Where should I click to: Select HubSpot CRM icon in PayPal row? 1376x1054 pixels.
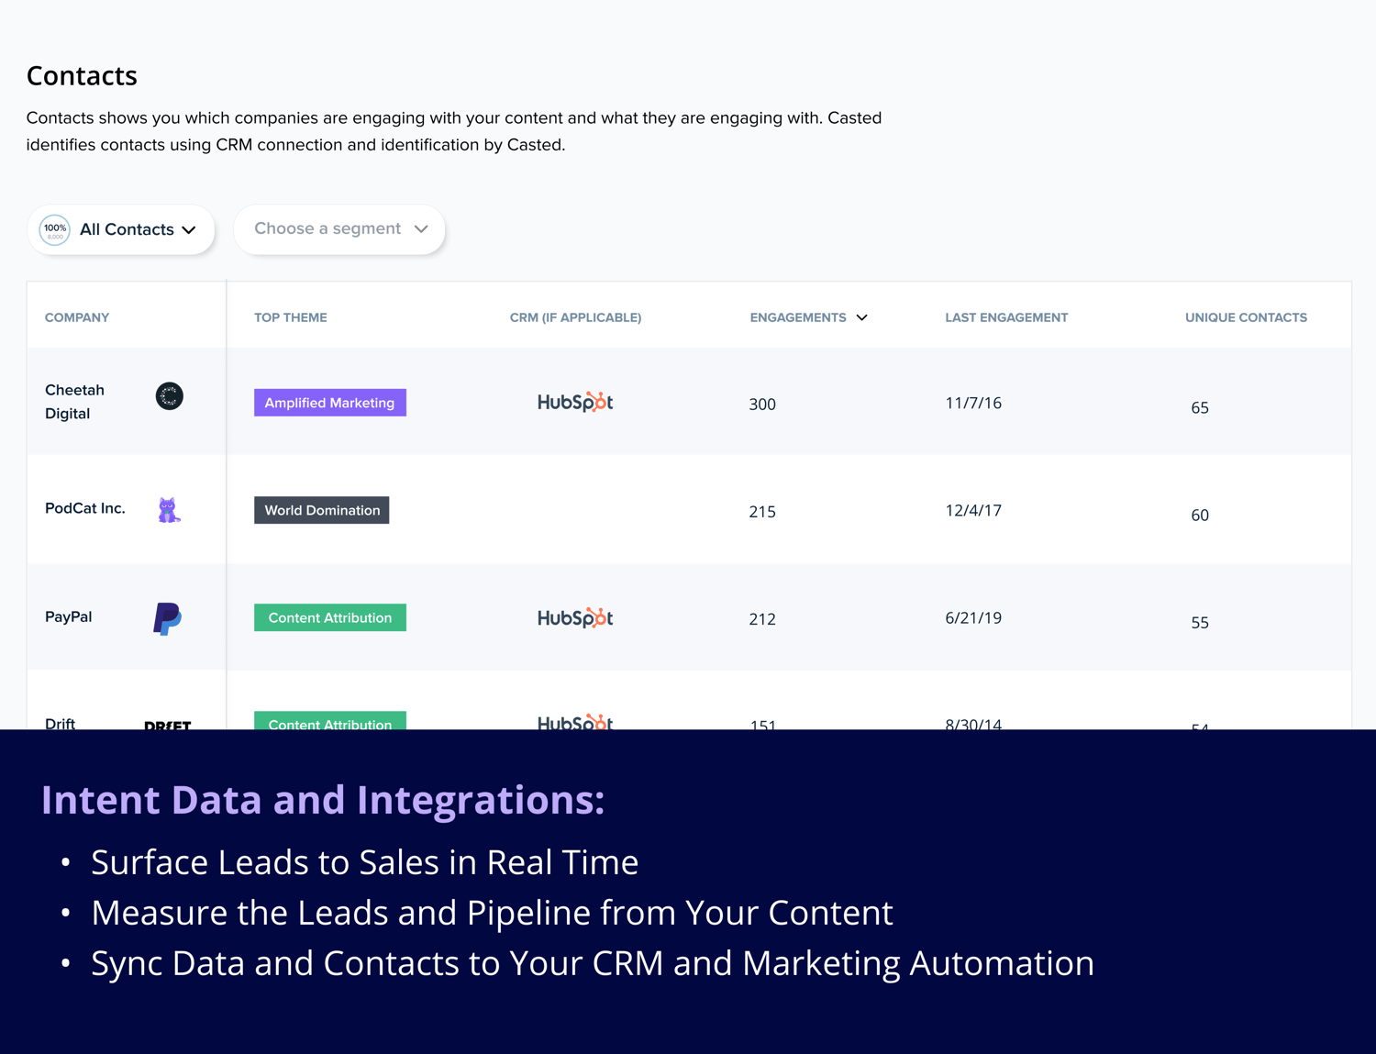tap(575, 617)
